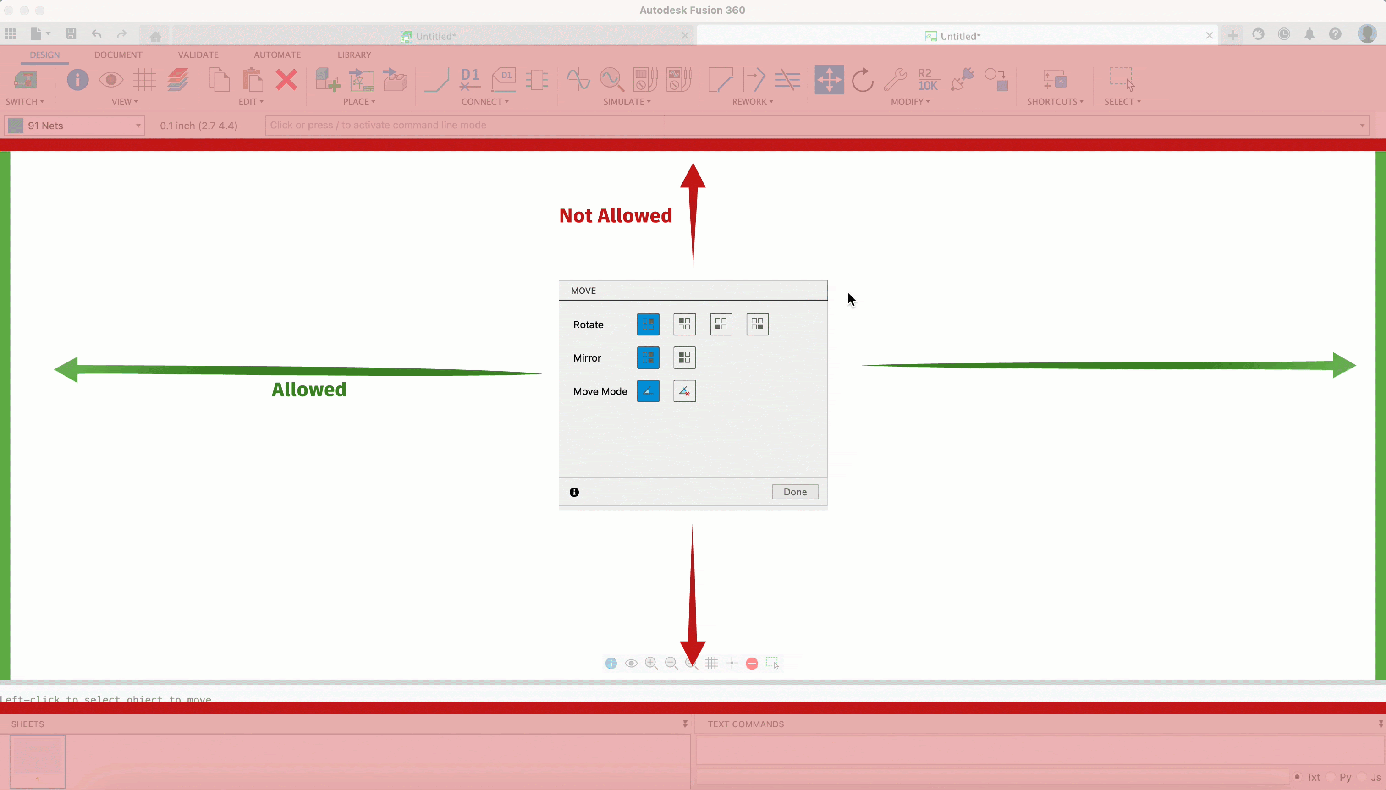The height and width of the screenshot is (790, 1386).
Task: Click the Info icon in toolbar
Action: tap(77, 80)
